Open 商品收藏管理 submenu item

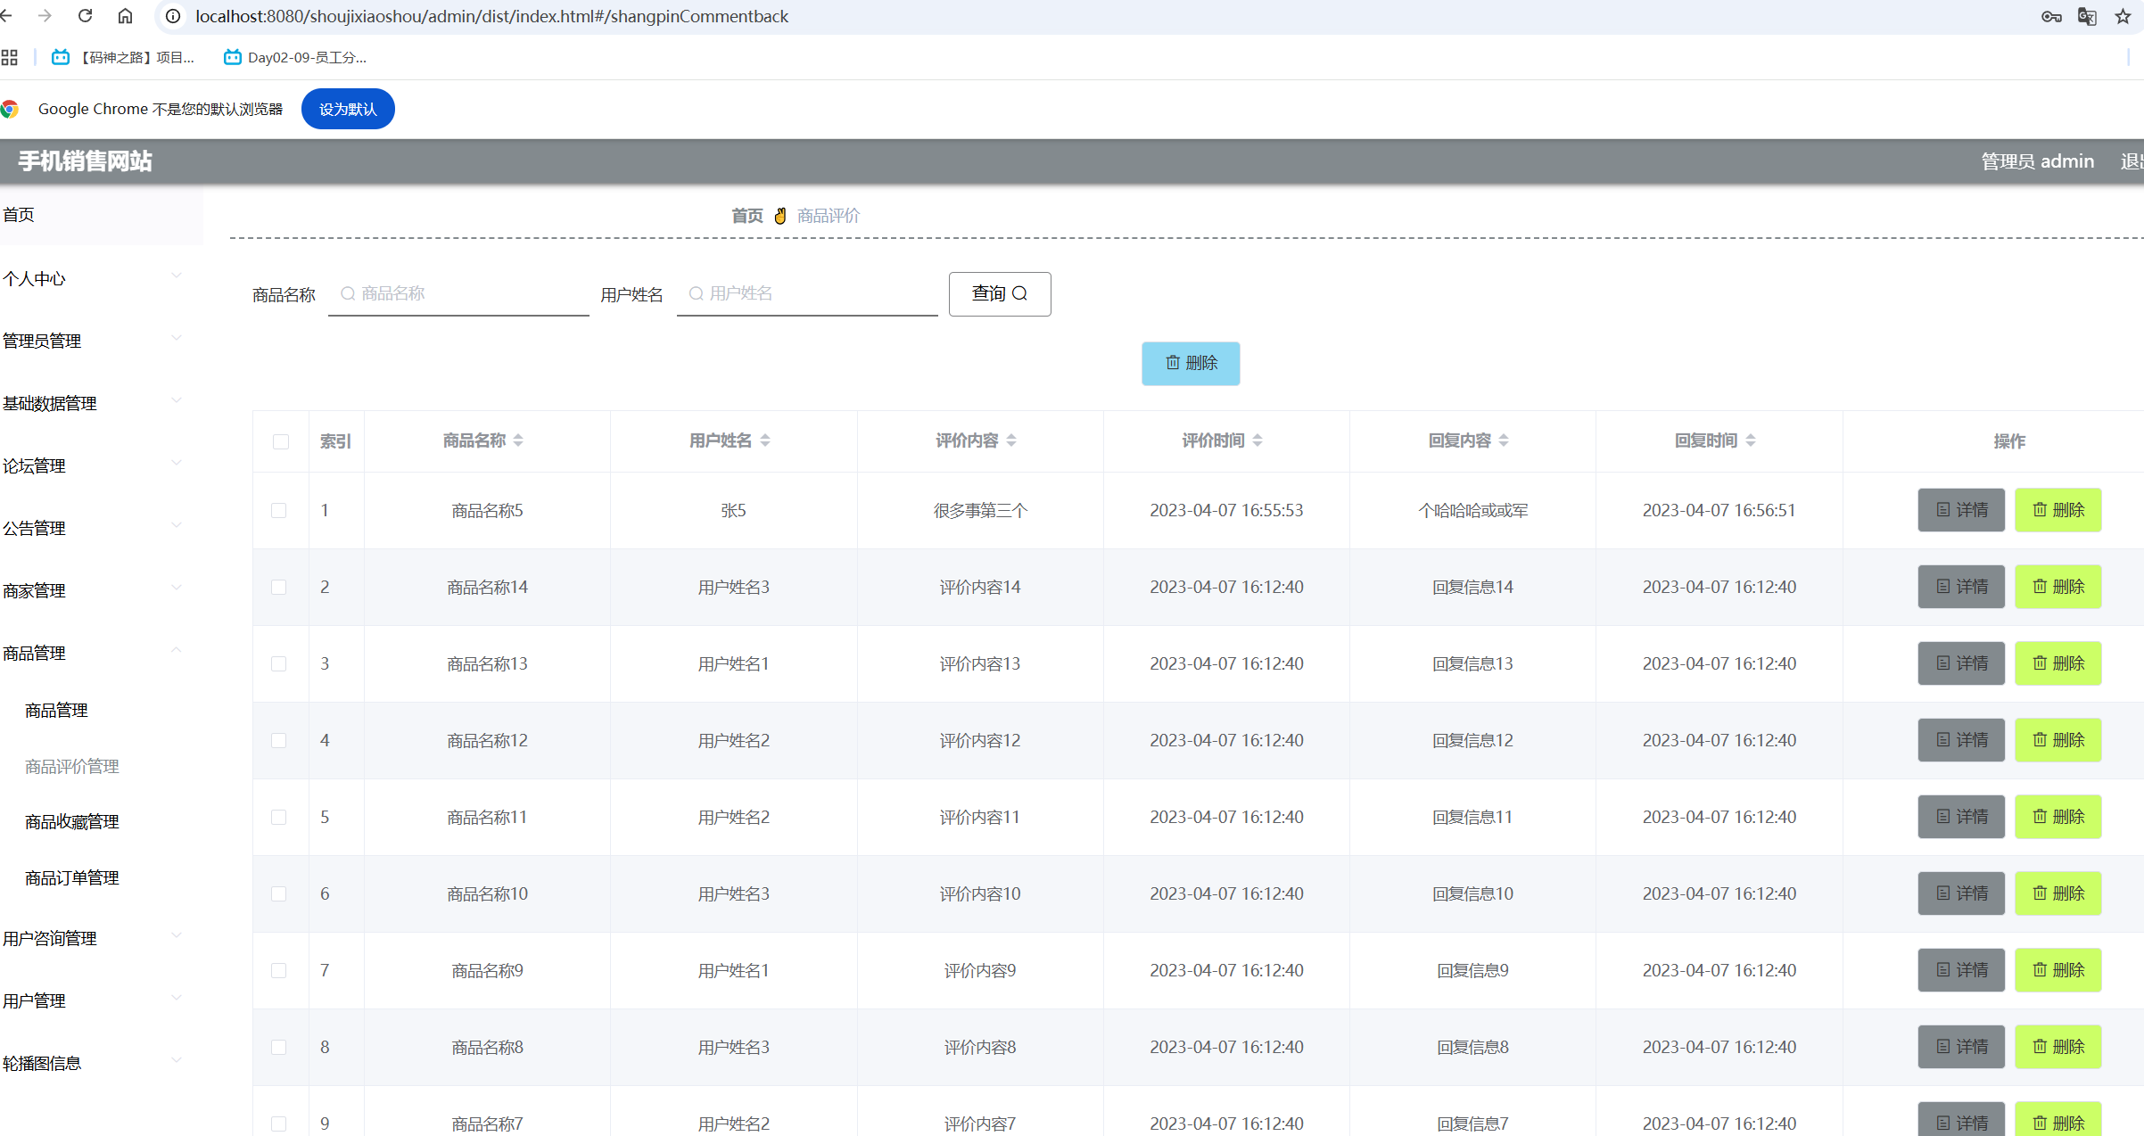[x=72, y=821]
